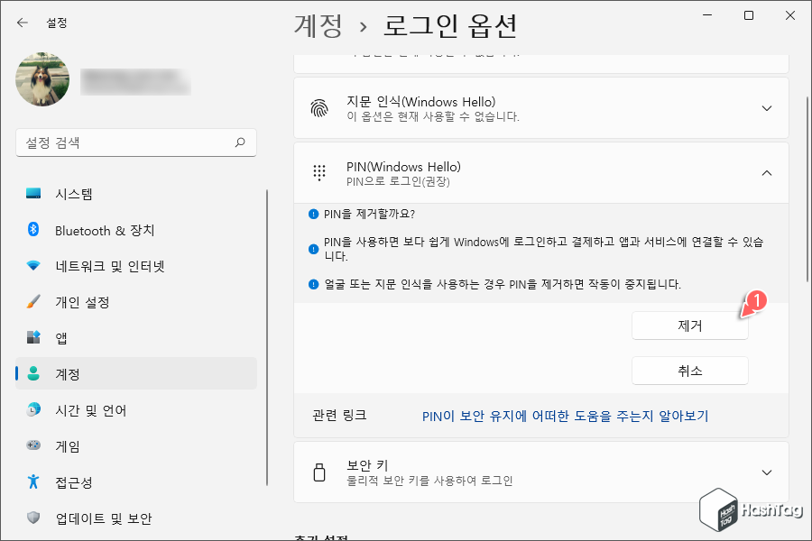Viewport: 812px width, 541px height.
Task: Go back using the arrow icon
Action: tap(23, 23)
